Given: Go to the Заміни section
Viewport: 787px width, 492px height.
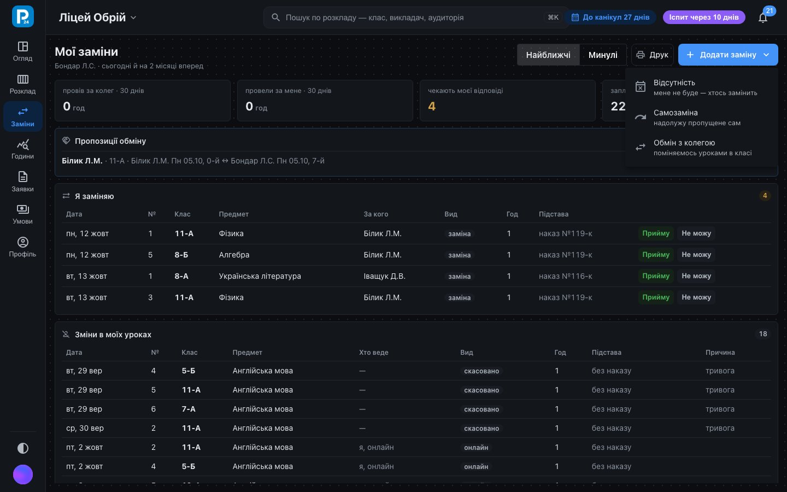Looking at the screenshot, I should (23, 117).
